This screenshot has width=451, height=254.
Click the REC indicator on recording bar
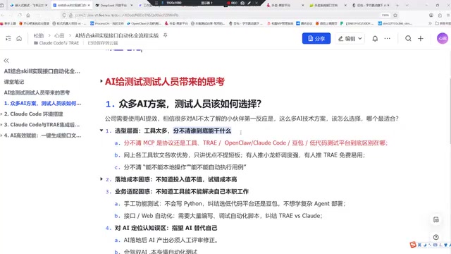click(233, 3)
